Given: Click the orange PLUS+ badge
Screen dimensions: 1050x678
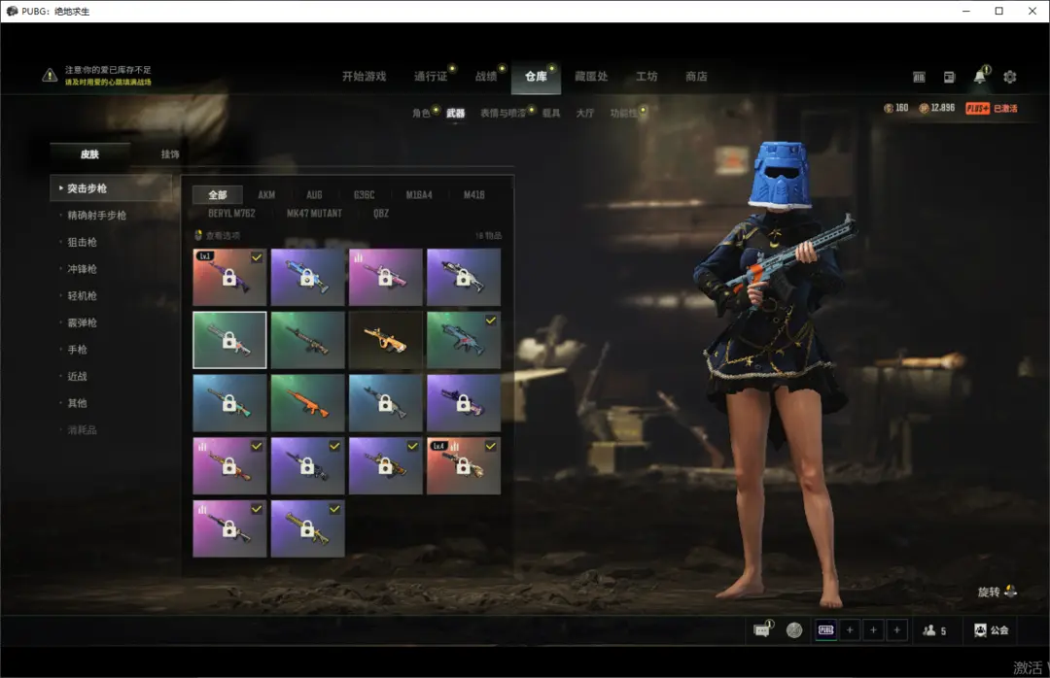Looking at the screenshot, I should click(x=977, y=109).
